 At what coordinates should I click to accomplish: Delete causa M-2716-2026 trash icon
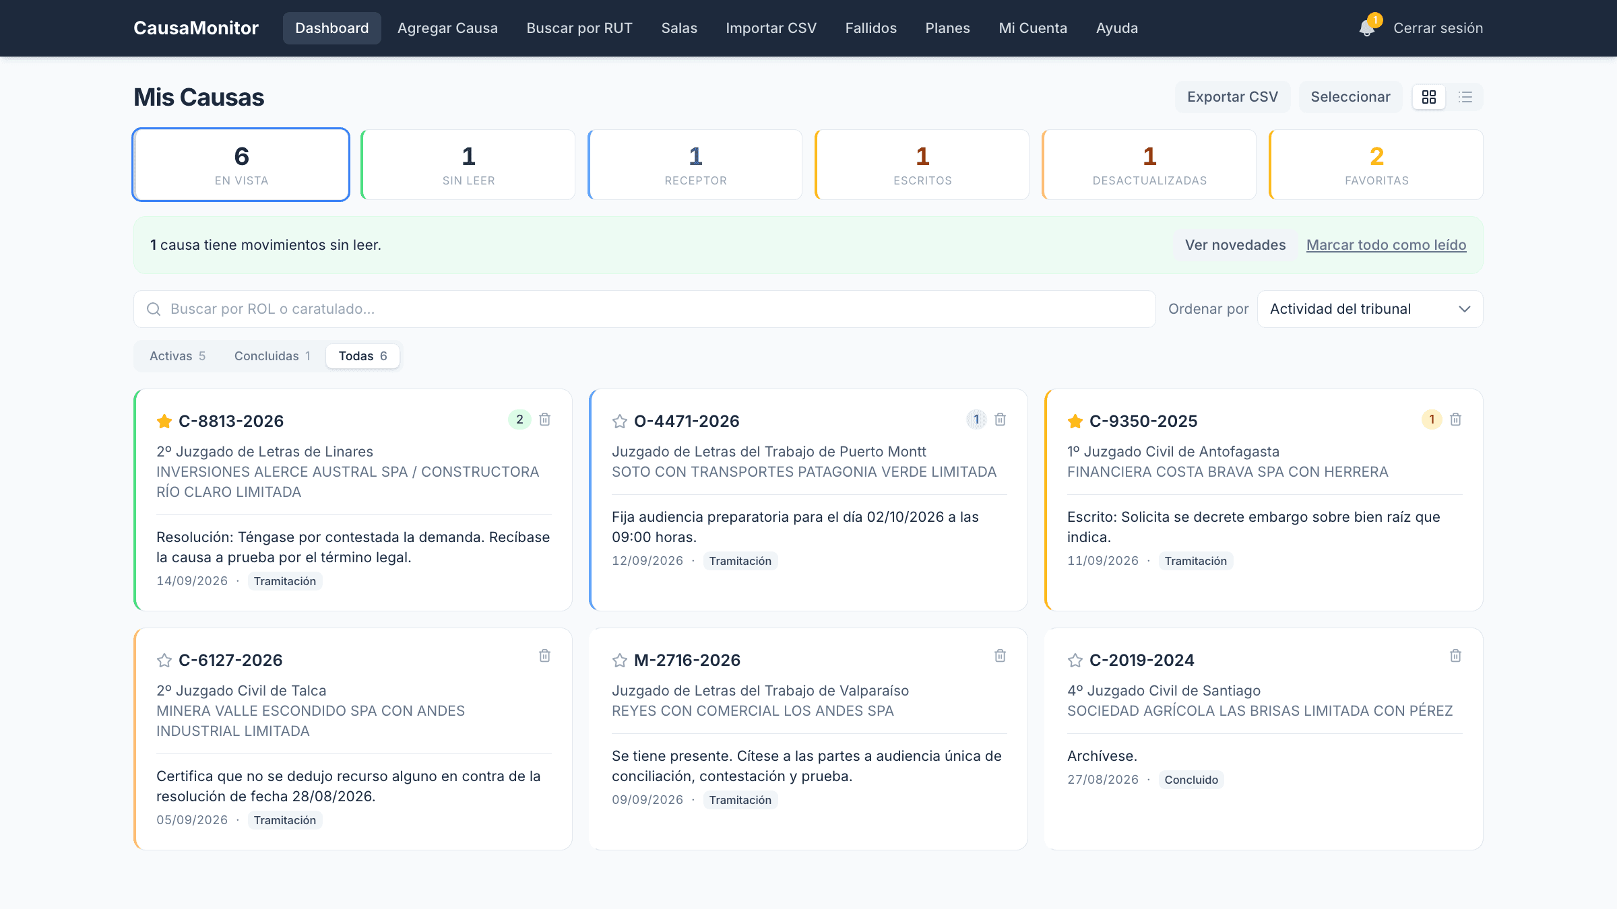pyautogui.click(x=1001, y=656)
